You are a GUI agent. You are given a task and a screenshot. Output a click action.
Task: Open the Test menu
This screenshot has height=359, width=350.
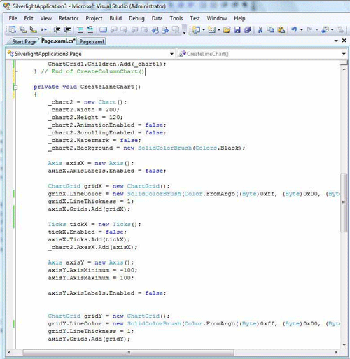[195, 18]
